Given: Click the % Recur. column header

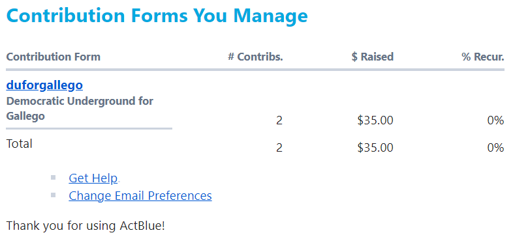Looking at the screenshot, I should (x=483, y=57).
